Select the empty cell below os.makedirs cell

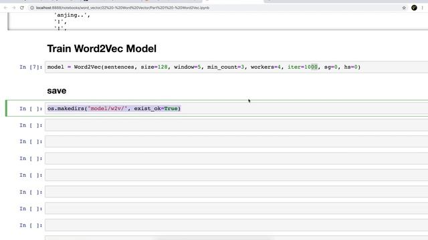point(236,125)
